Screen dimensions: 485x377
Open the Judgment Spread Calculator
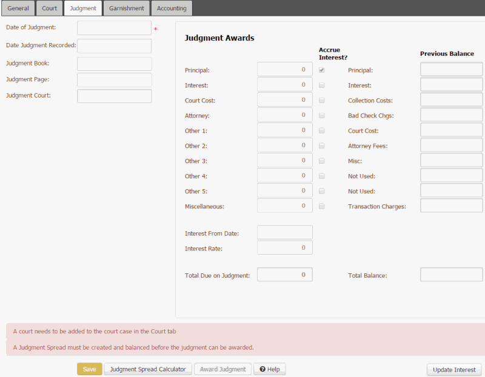pyautogui.click(x=147, y=369)
